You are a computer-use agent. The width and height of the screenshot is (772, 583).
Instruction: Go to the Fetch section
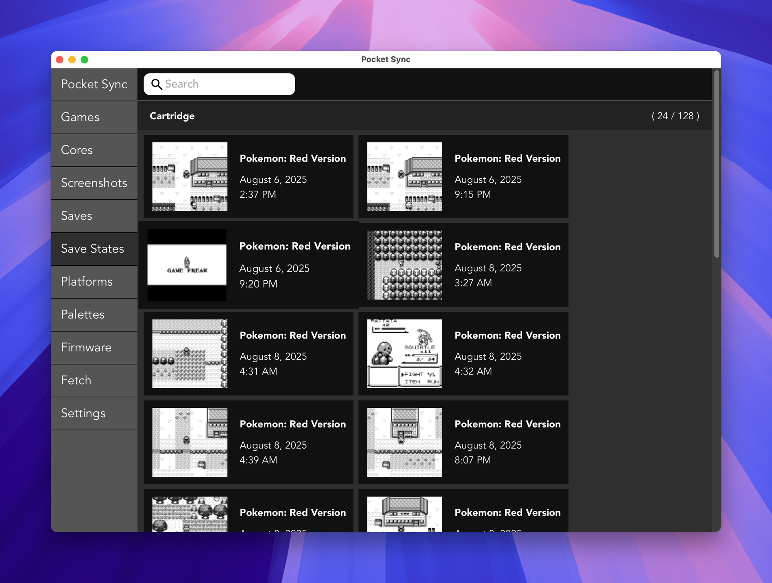[x=94, y=380]
